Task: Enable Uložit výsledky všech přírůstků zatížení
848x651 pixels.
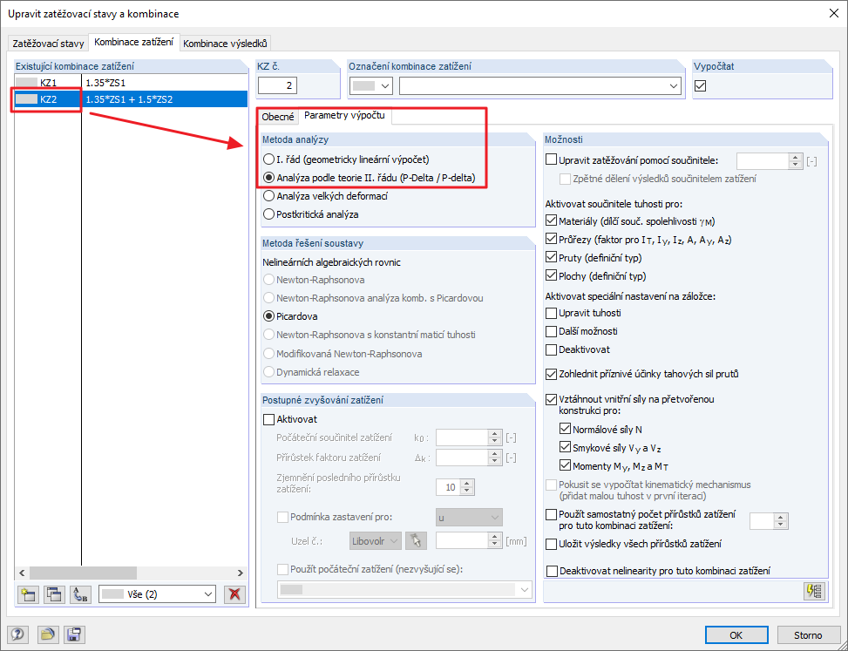Action: 551,544
